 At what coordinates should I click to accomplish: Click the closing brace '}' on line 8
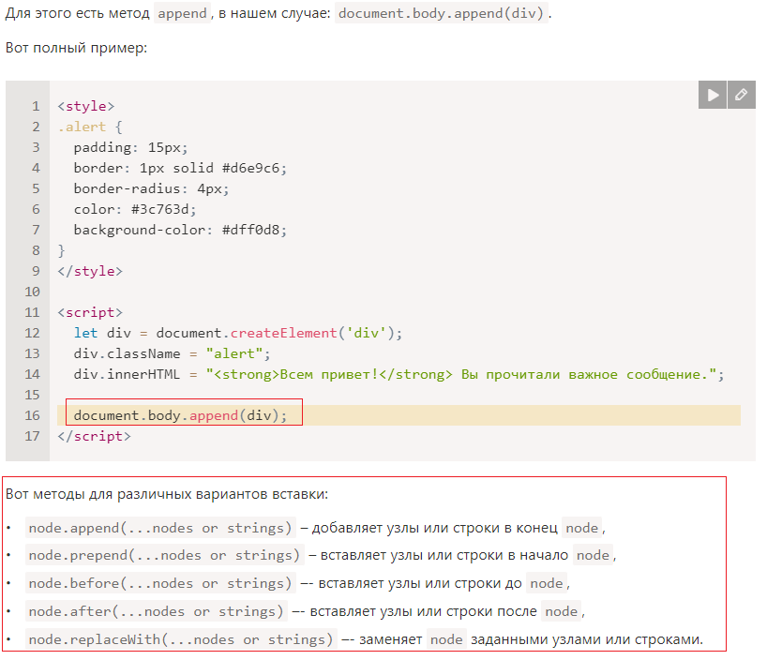click(x=61, y=250)
